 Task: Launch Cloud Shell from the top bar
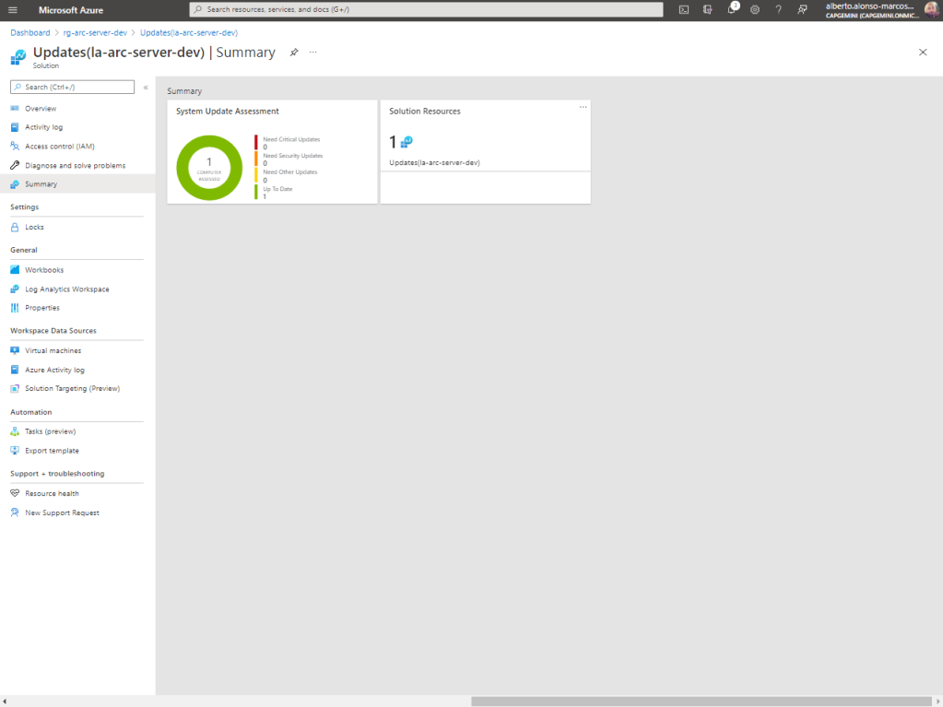(x=684, y=9)
